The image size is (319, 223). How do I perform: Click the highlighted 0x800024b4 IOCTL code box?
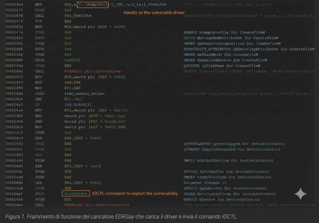[x=76, y=194]
